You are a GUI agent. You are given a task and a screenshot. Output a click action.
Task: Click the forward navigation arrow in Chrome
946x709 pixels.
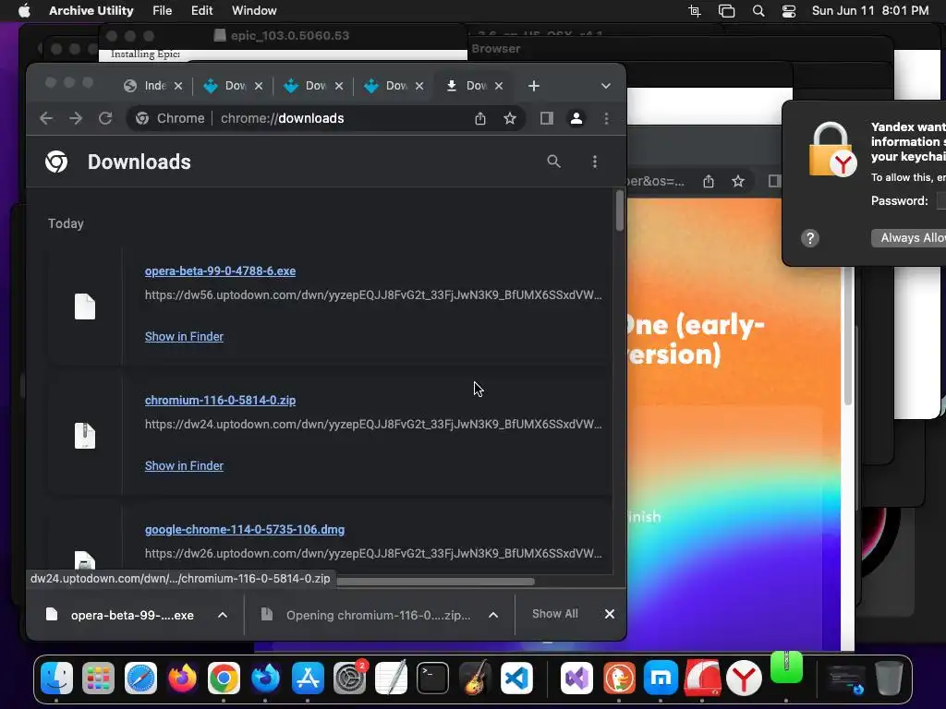click(76, 118)
